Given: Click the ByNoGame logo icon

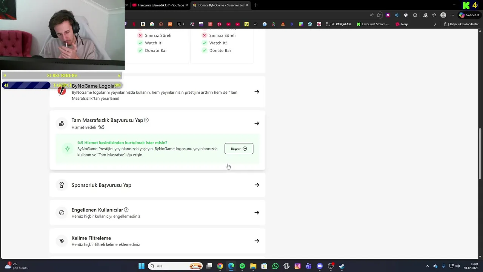Looking at the screenshot, I should click(x=62, y=91).
